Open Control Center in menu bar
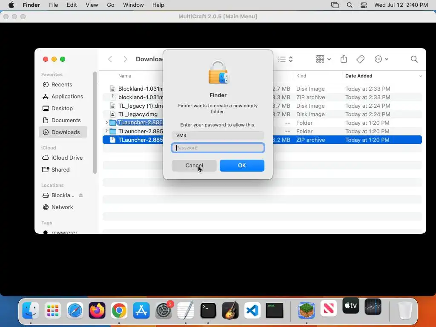436x327 pixels. click(x=364, y=5)
